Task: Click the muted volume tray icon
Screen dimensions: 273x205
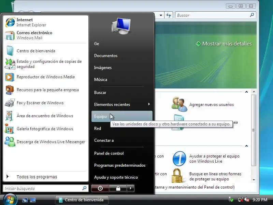Action: click(246, 200)
